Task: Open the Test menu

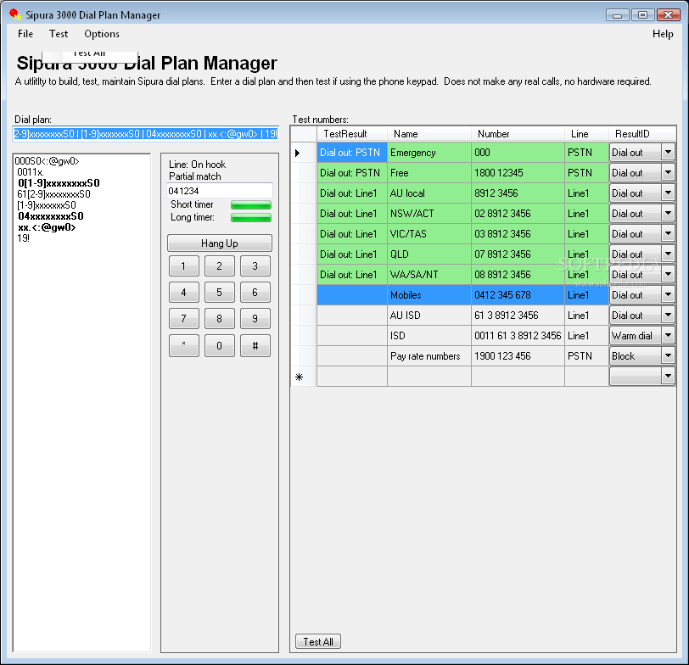Action: (x=59, y=34)
